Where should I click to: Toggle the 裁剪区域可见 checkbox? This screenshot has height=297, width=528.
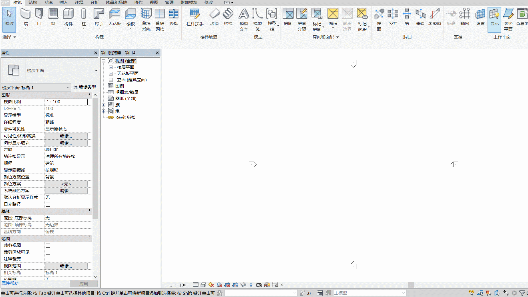[x=48, y=252]
